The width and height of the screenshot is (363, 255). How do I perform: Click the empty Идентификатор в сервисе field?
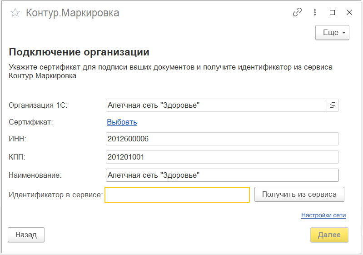pos(177,195)
